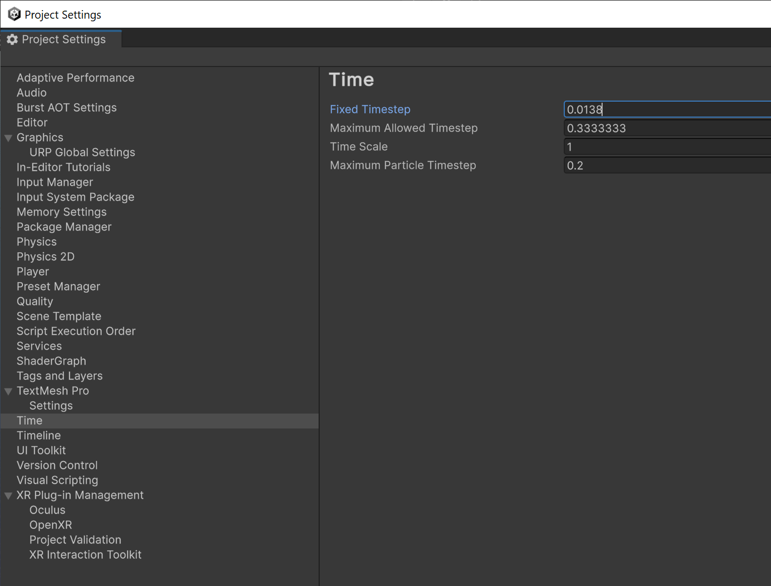Screen dimensions: 771x586
Task: Select the Project Settings tab
Action: [x=61, y=39]
